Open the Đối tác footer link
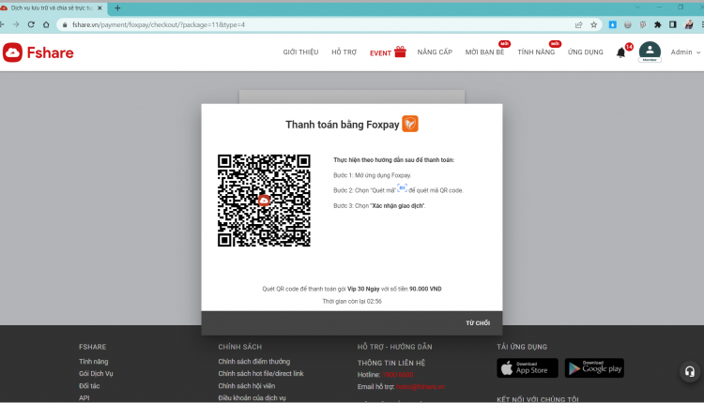 click(x=89, y=385)
